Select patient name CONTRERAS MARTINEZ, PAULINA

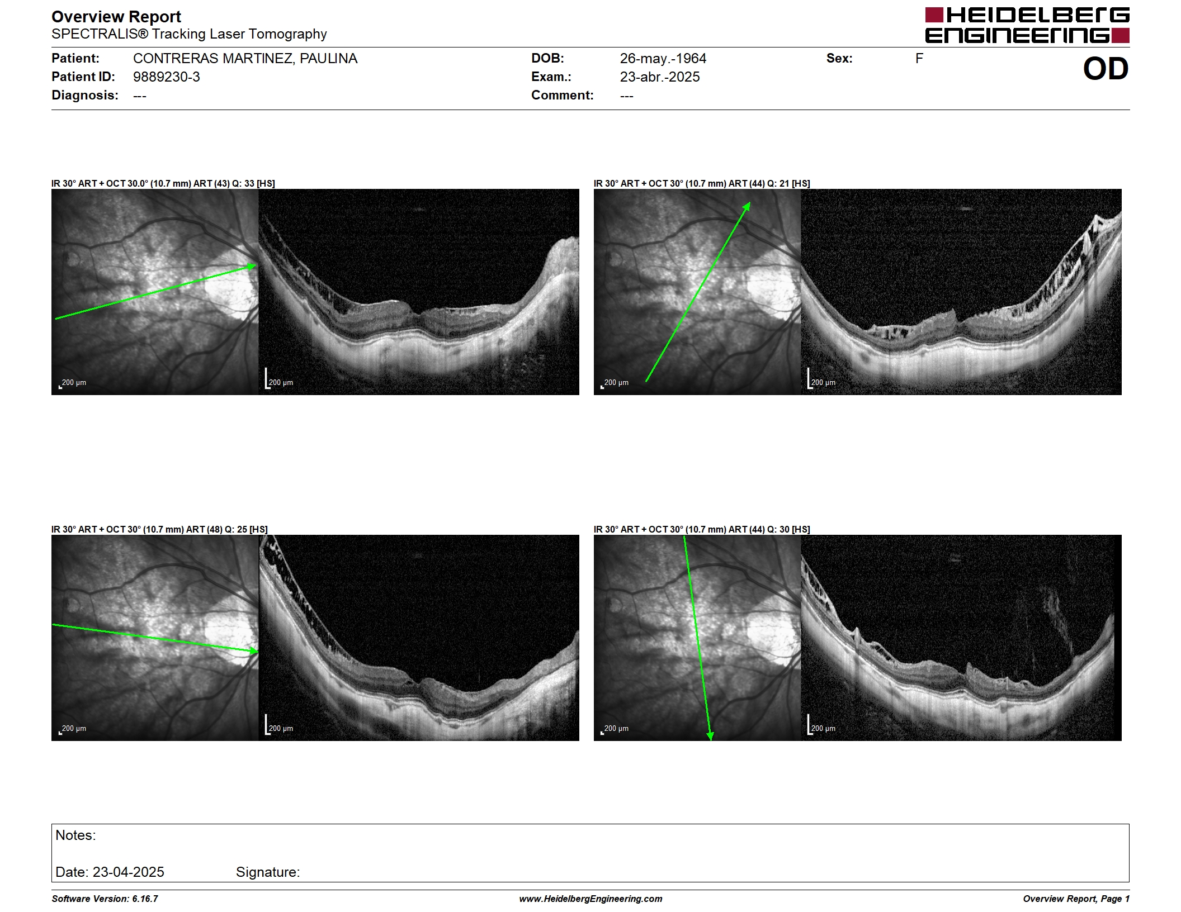point(245,59)
